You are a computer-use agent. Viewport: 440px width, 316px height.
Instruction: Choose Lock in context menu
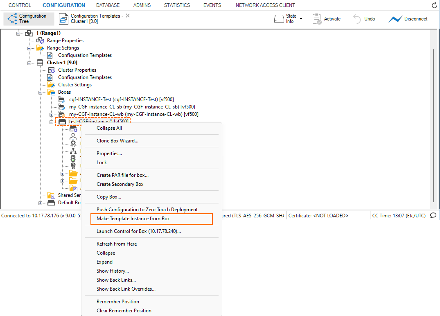pyautogui.click(x=151, y=163)
